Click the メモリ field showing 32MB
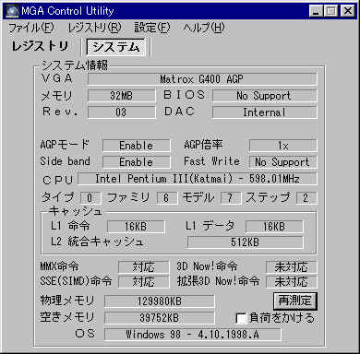The height and width of the screenshot is (354, 360). pos(122,96)
